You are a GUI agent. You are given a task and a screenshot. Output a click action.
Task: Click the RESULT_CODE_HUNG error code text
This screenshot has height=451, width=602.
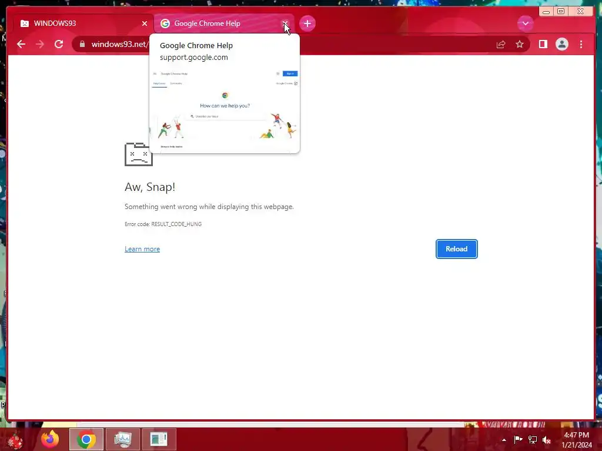[x=176, y=224]
